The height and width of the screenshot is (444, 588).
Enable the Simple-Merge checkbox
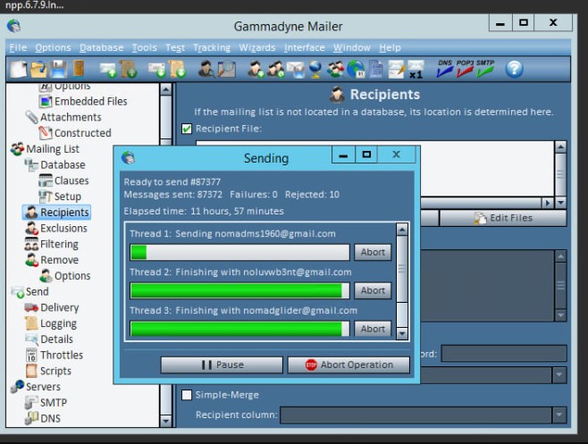[187, 395]
